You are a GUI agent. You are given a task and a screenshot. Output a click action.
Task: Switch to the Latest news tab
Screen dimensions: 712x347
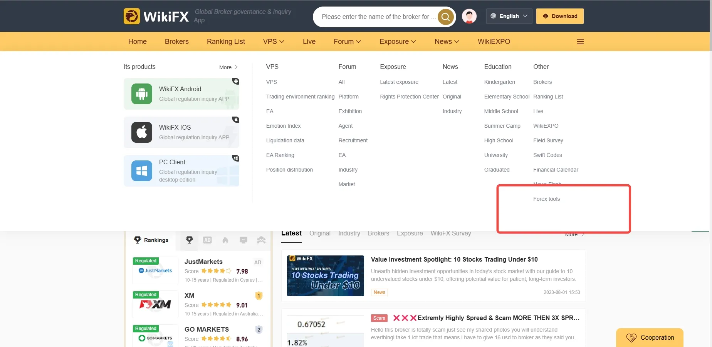pyautogui.click(x=291, y=233)
